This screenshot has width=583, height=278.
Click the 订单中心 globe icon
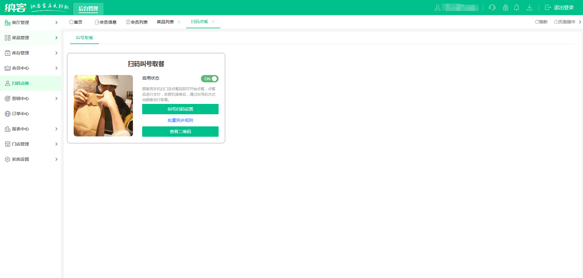[8, 114]
